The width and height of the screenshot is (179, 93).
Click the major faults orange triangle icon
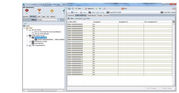click(x=39, y=10)
